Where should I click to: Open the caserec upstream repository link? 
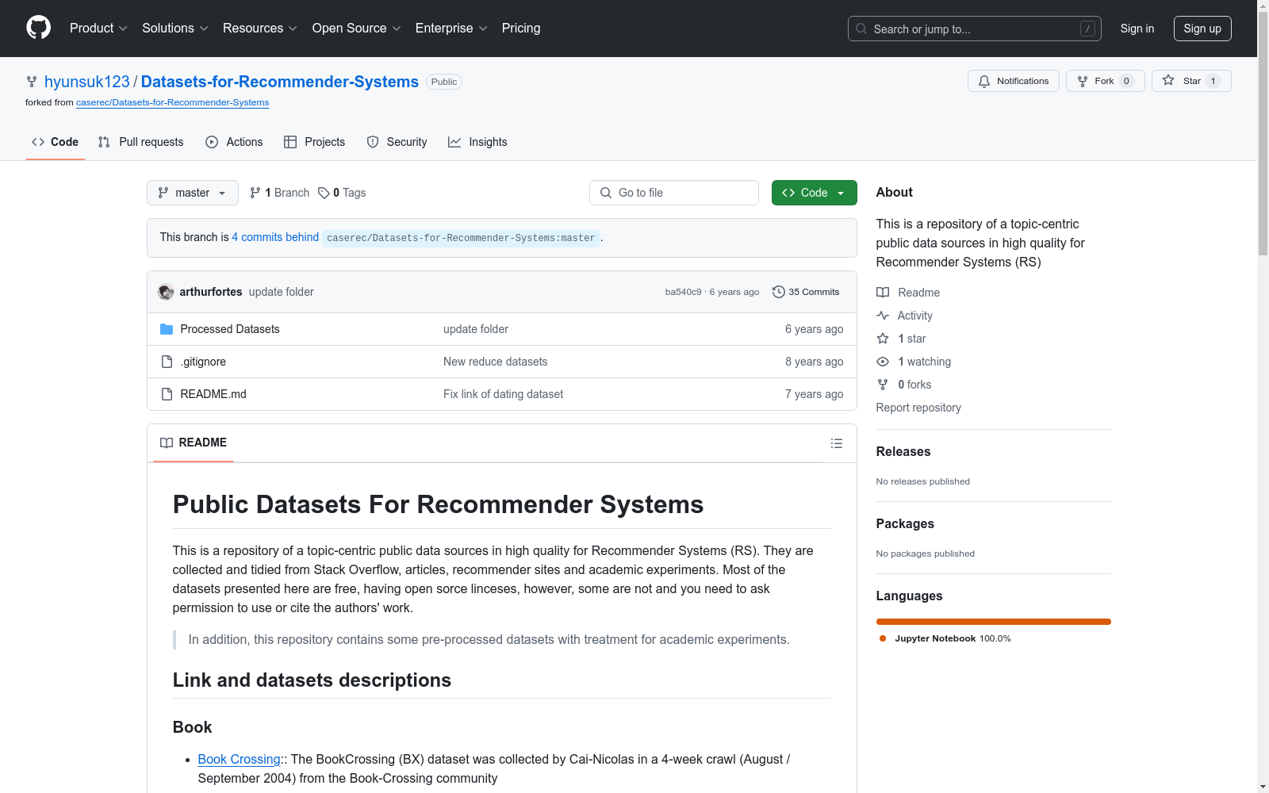[x=173, y=102]
